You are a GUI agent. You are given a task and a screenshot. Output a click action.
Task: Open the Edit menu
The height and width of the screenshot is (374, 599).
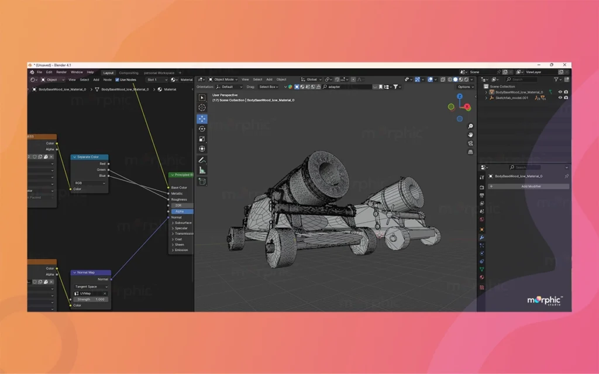[x=49, y=72]
